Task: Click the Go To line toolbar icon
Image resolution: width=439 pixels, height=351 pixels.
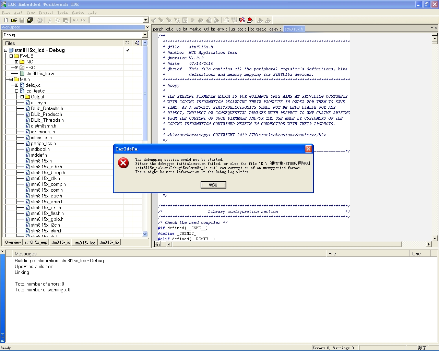Action: (185, 20)
